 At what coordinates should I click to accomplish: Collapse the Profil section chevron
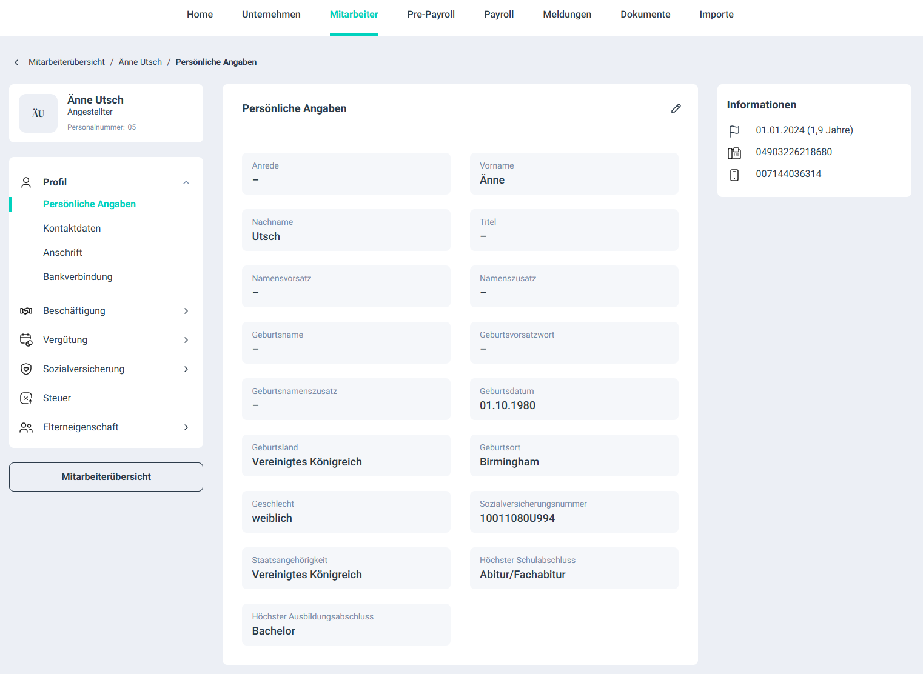click(x=186, y=182)
